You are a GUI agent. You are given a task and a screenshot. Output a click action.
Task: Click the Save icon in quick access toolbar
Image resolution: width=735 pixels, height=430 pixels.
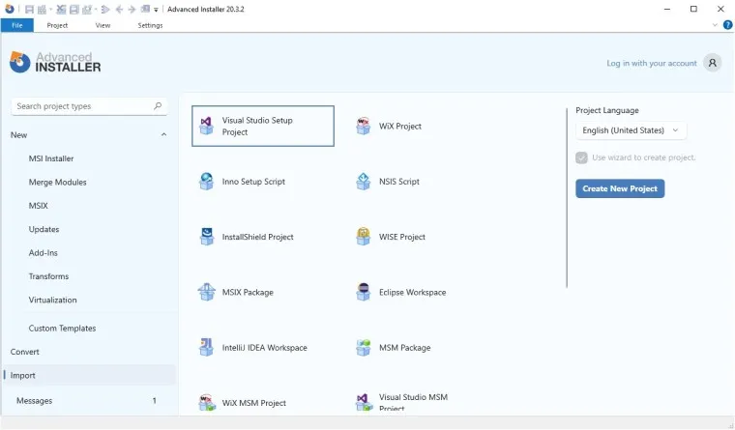click(29, 10)
